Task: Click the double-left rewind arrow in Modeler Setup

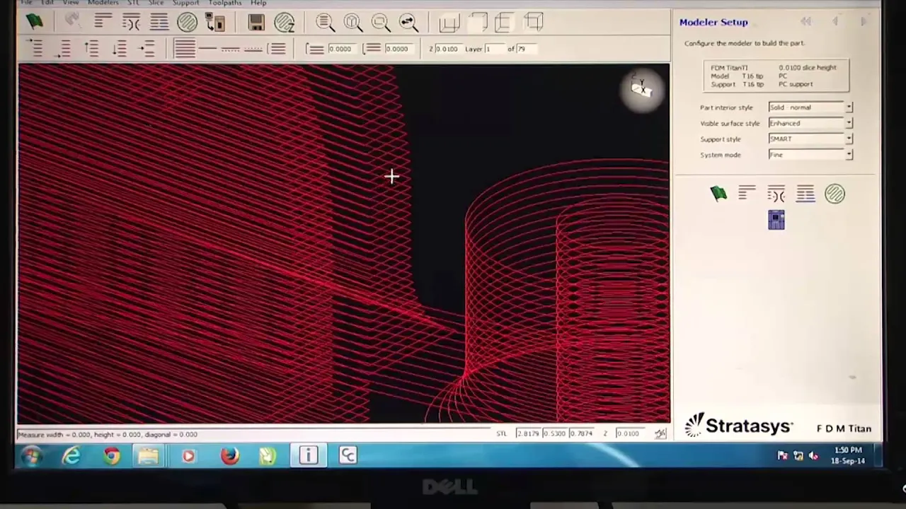Action: [x=806, y=22]
